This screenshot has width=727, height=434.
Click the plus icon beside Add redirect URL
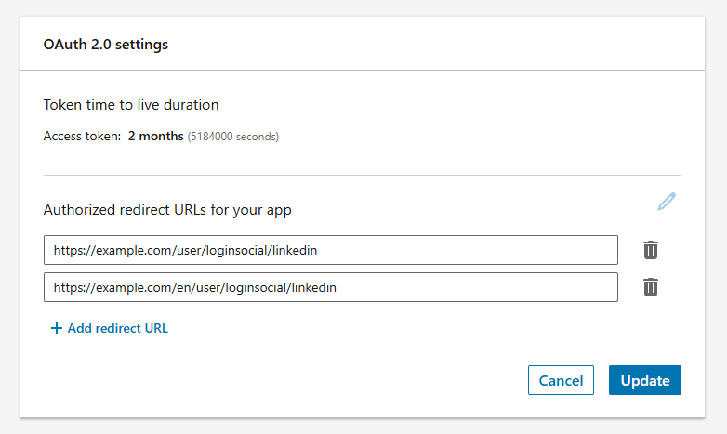click(x=56, y=328)
